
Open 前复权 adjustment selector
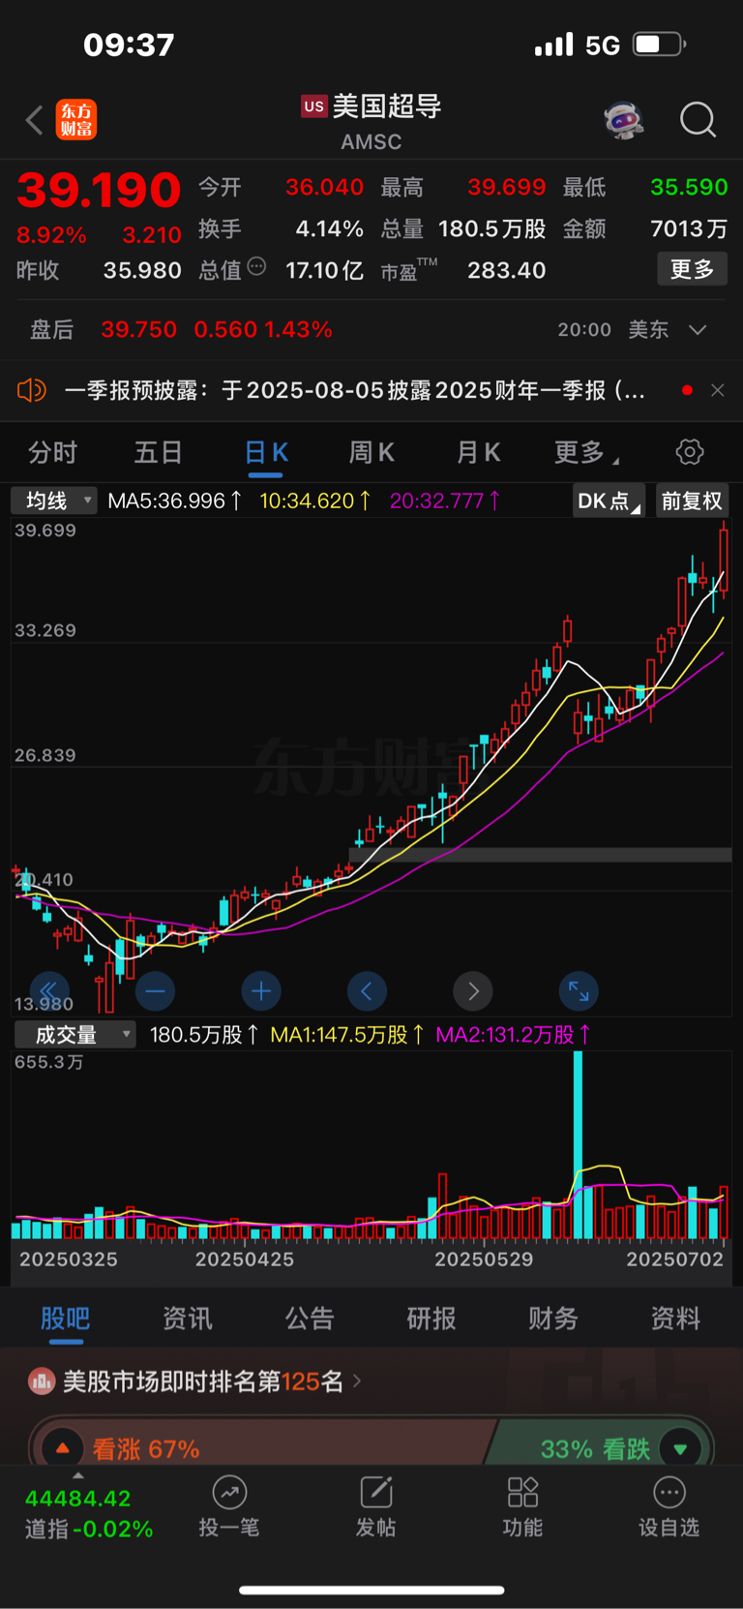(692, 501)
